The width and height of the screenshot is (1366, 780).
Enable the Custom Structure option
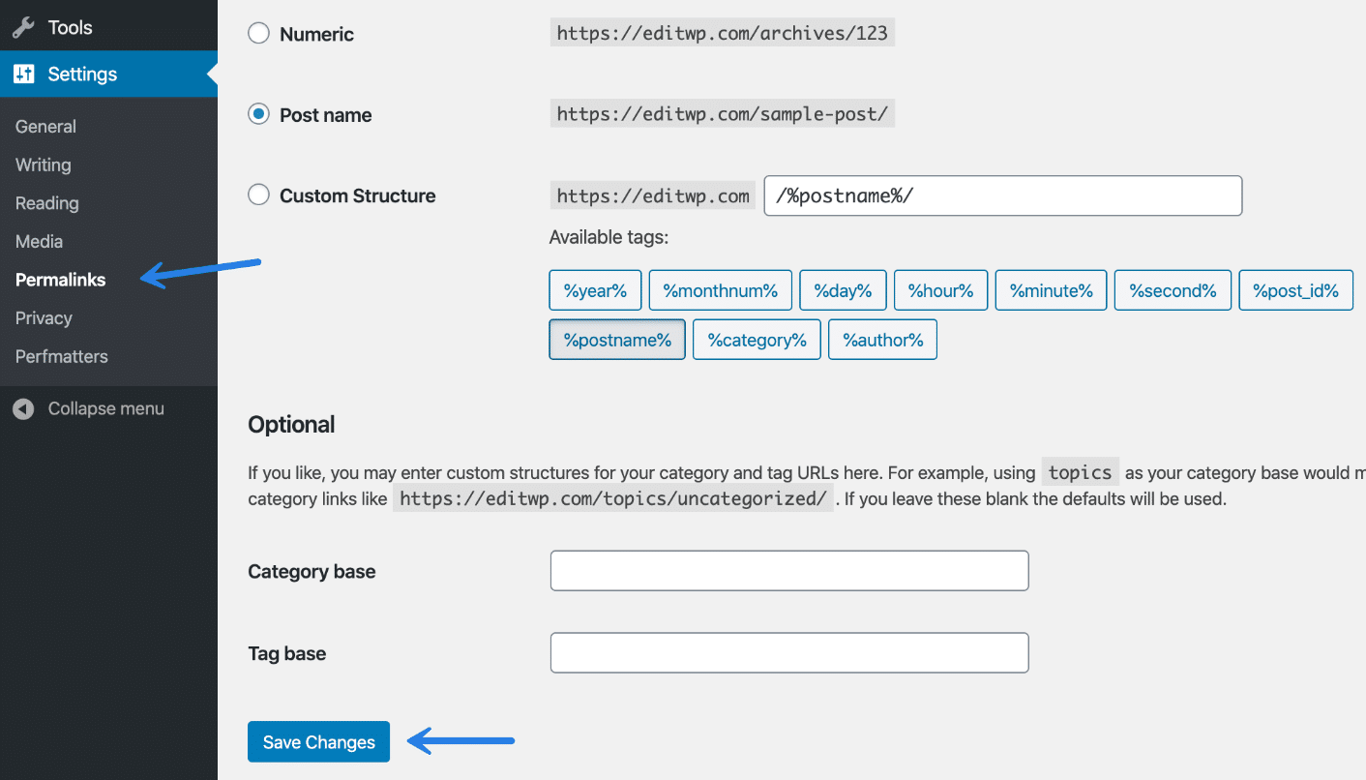pyautogui.click(x=258, y=195)
